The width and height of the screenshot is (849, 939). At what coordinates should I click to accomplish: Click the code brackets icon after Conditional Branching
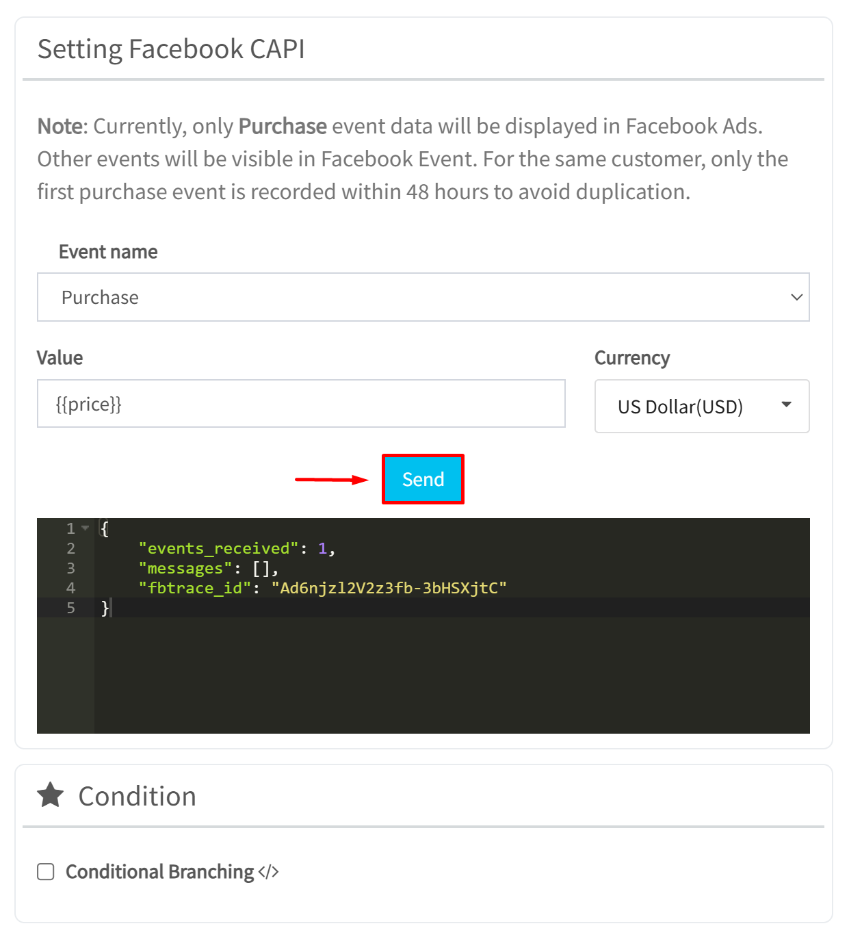point(269,871)
